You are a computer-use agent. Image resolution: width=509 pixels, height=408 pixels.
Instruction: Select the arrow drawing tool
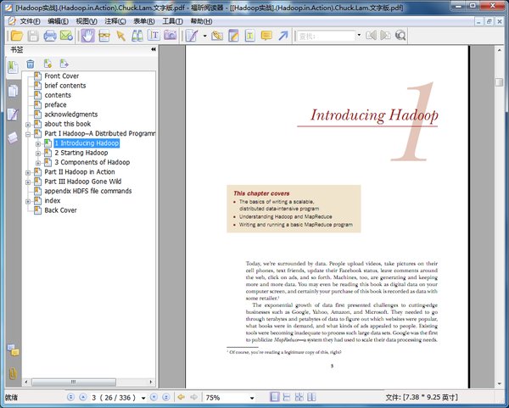point(283,36)
